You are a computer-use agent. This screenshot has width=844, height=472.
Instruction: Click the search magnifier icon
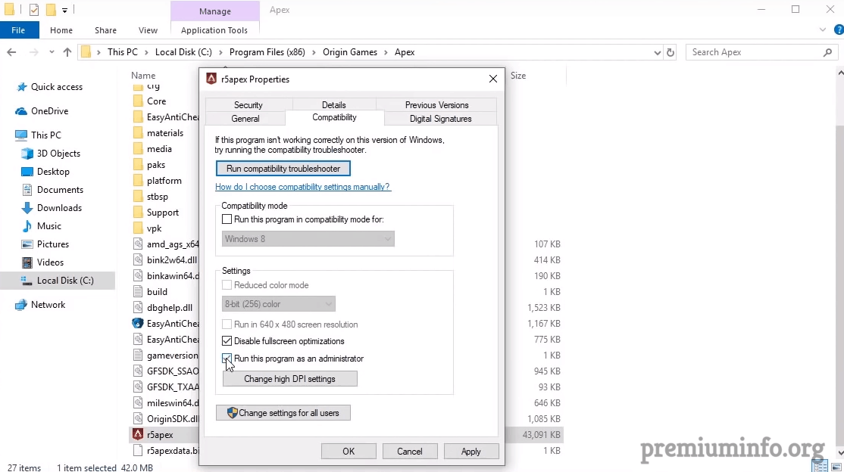827,52
